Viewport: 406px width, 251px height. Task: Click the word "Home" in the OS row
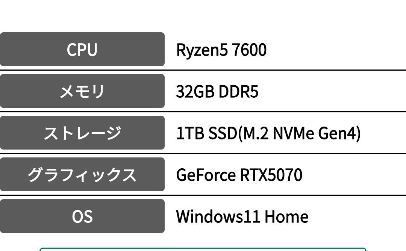pos(286,217)
